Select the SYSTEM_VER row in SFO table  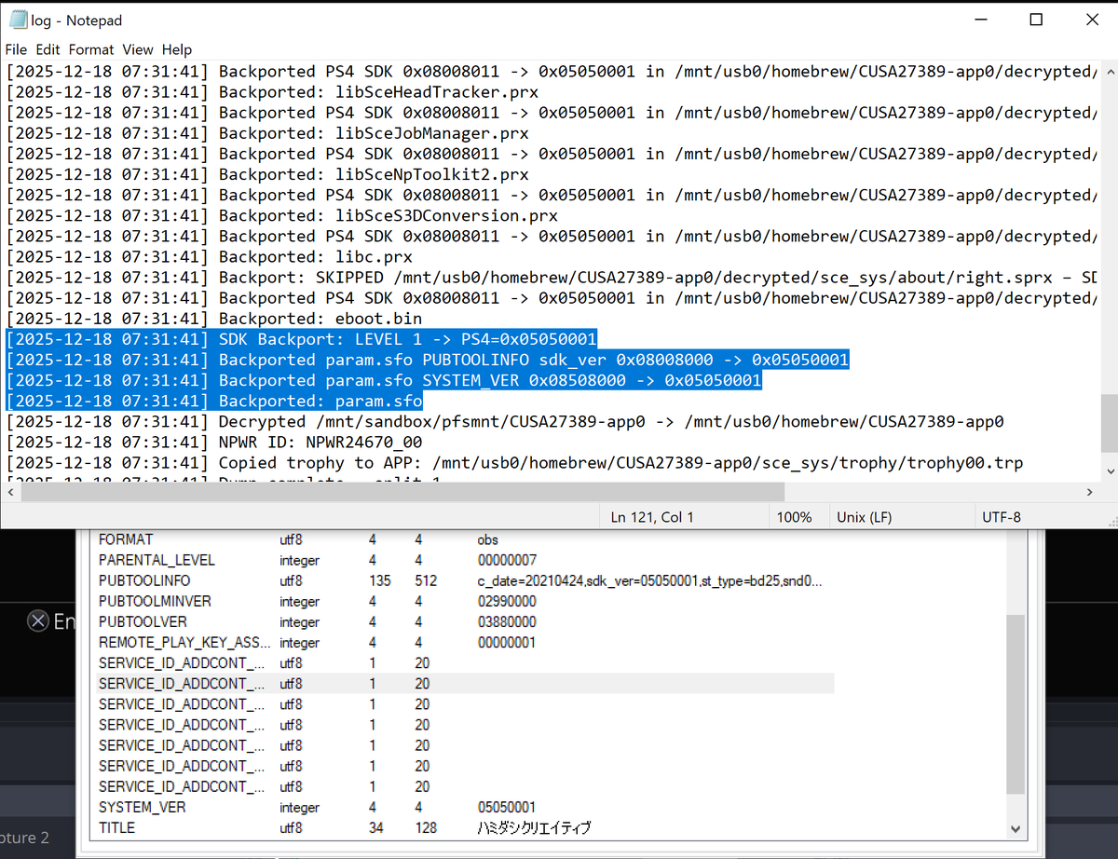[x=466, y=807]
